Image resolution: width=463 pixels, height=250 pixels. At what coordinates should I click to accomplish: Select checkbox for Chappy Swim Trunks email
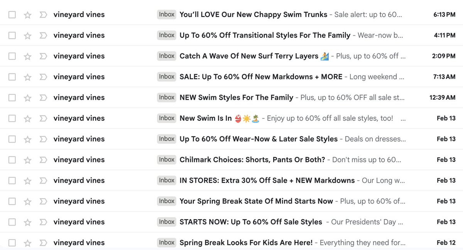(12, 15)
